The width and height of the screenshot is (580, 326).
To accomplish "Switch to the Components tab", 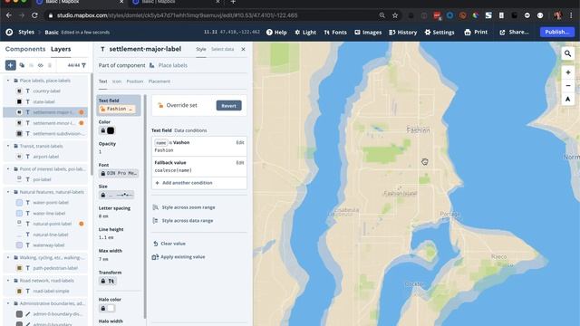I will click(25, 49).
